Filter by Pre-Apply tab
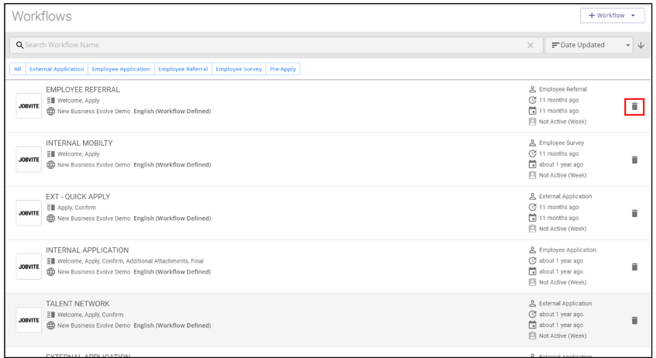 tap(283, 69)
